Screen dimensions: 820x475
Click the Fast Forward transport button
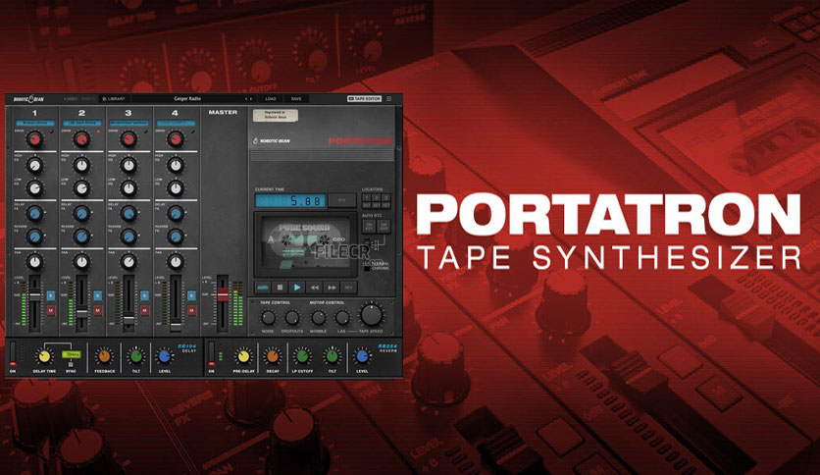click(332, 288)
